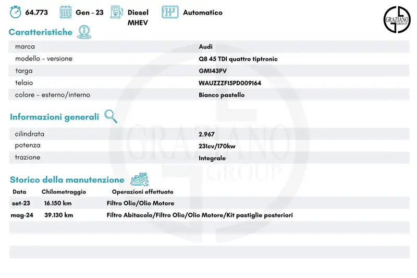Click the calendar registration date icon
This screenshot has height=278, width=417.
(66, 12)
